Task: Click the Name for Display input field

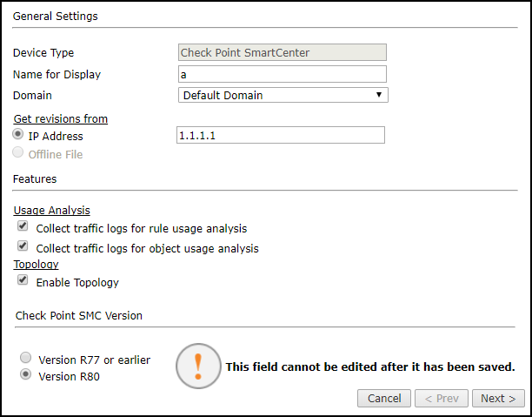Action: [x=283, y=74]
